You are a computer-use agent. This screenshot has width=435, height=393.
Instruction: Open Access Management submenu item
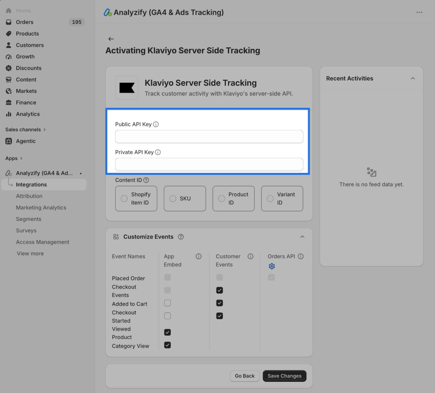(42, 242)
